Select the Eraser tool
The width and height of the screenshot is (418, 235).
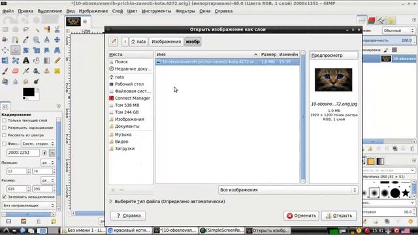point(16,71)
